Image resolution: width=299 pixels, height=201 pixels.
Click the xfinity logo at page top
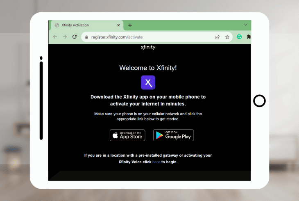[x=148, y=47]
